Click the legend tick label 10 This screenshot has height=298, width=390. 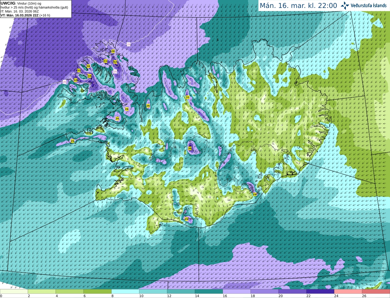141,296
